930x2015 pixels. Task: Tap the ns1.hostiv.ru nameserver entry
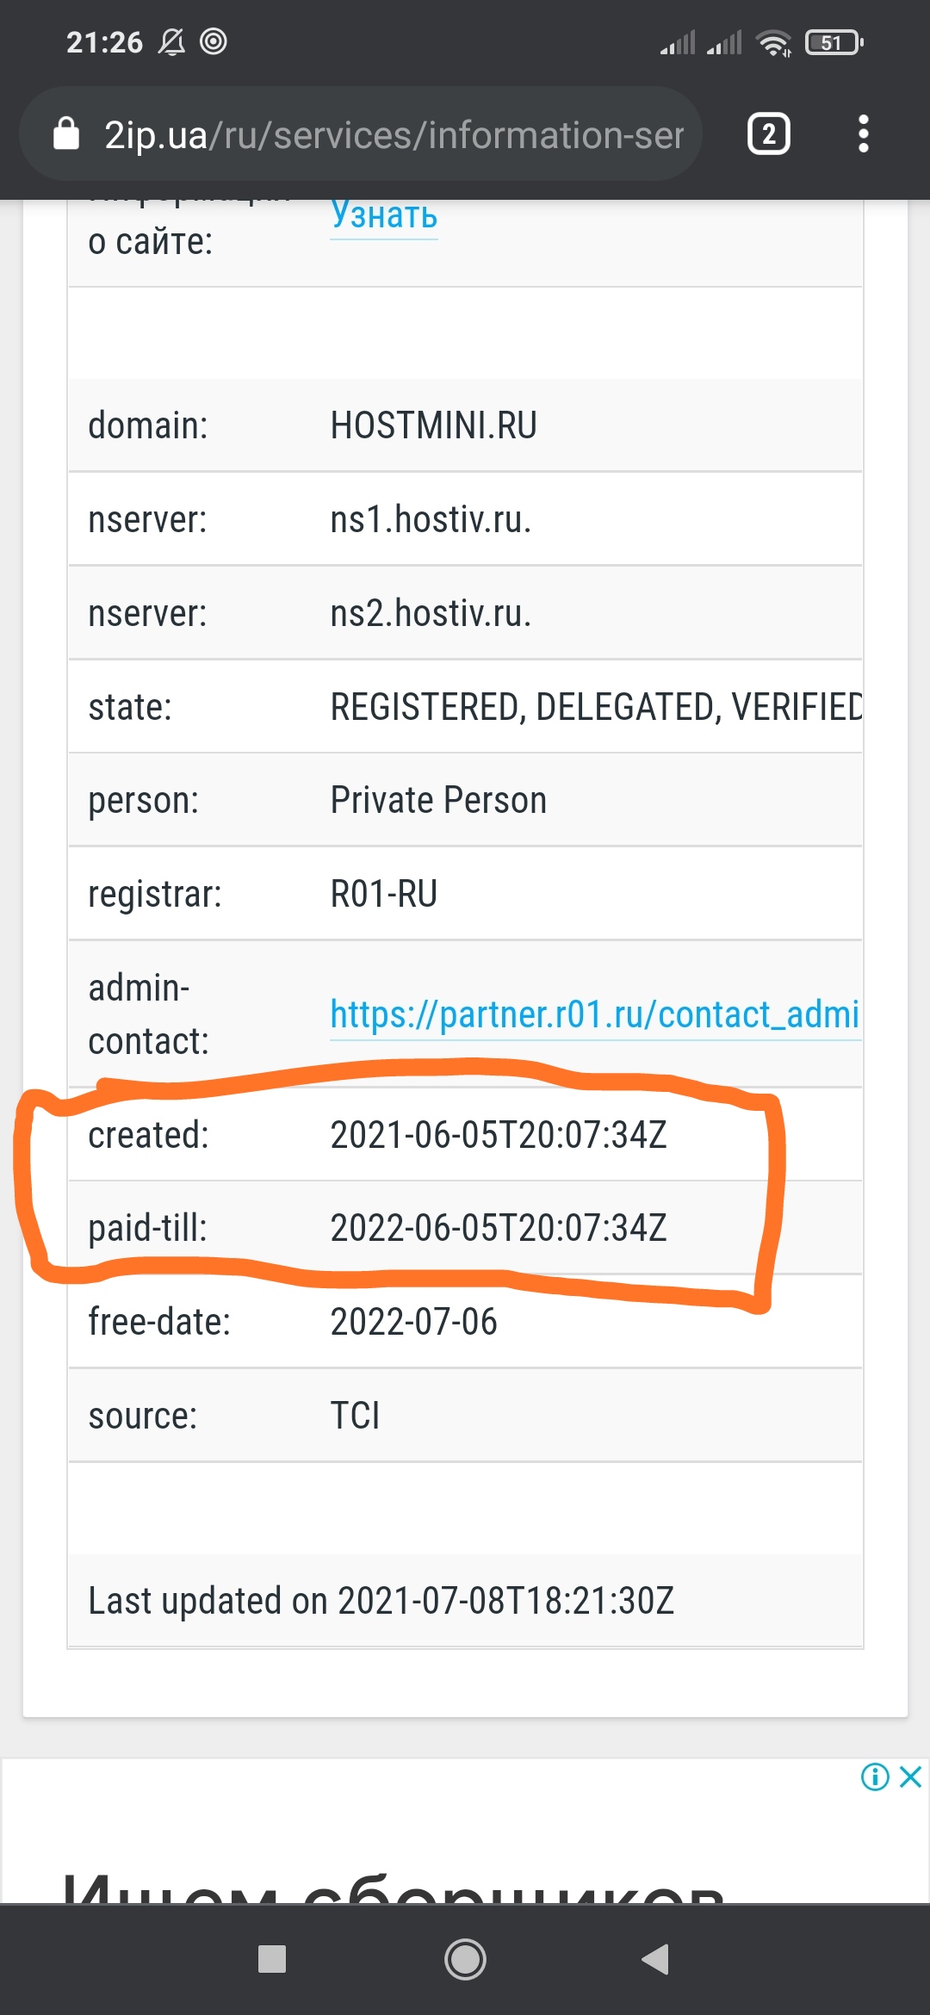click(x=431, y=519)
